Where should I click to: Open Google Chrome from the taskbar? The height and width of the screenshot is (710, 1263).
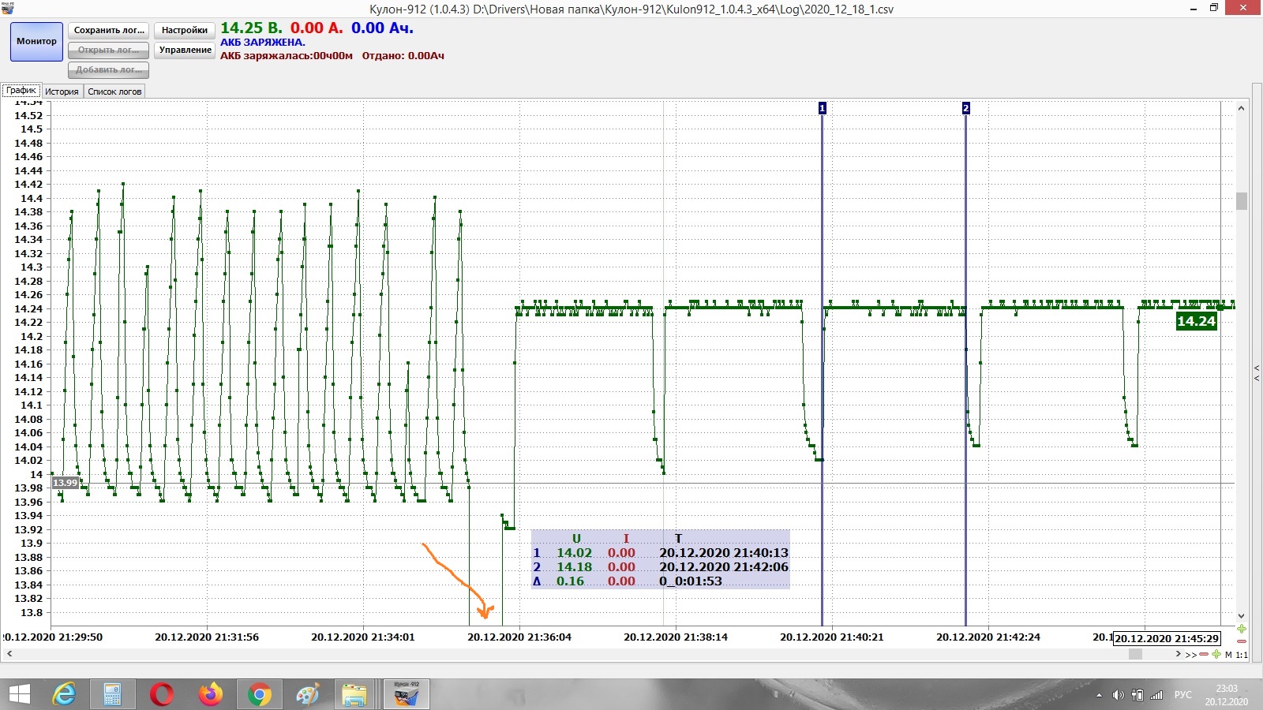click(x=258, y=695)
